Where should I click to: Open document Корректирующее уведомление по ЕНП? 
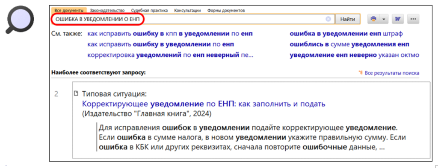pyautogui.click(x=204, y=104)
